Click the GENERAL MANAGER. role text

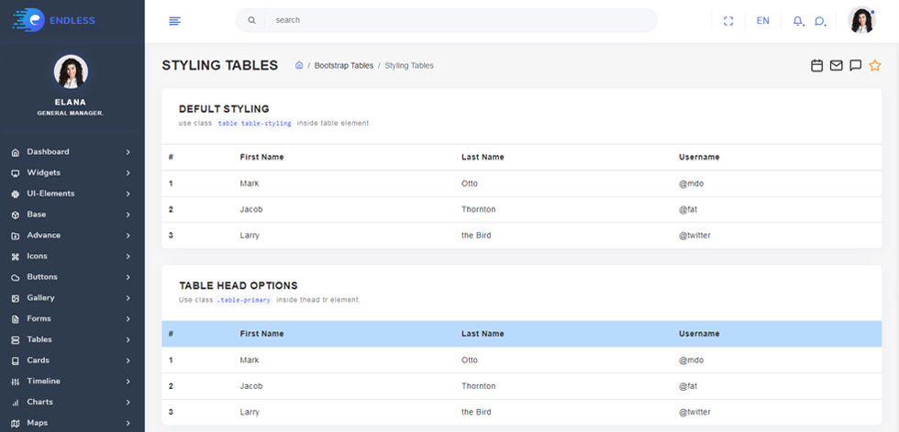(71, 114)
